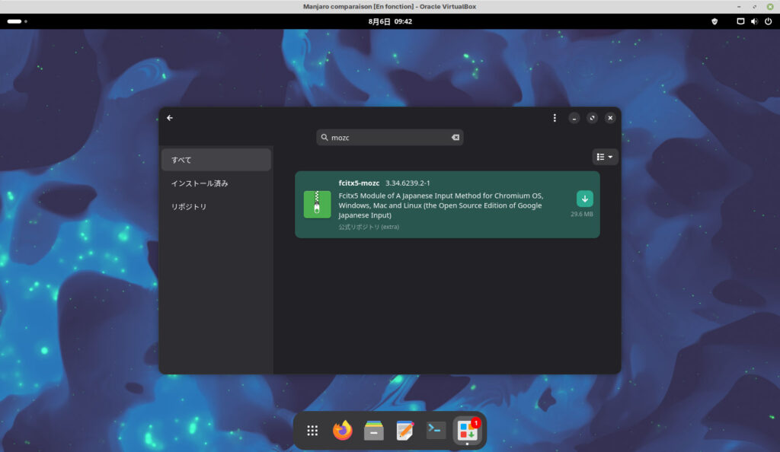This screenshot has width=780, height=452.
Task: Close the Pamac window
Action: coord(610,118)
